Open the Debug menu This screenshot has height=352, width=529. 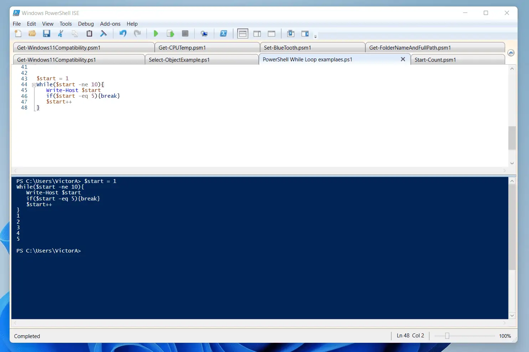86,24
